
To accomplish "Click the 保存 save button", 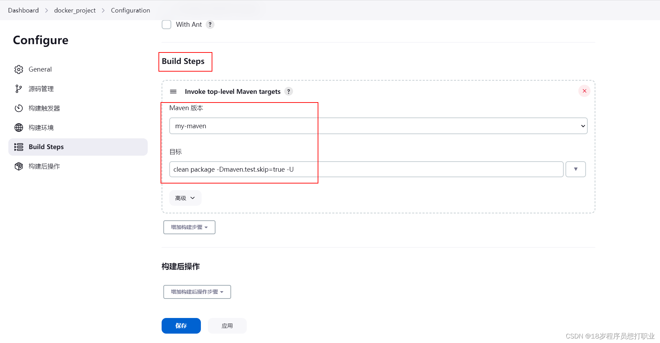I will click(x=181, y=326).
